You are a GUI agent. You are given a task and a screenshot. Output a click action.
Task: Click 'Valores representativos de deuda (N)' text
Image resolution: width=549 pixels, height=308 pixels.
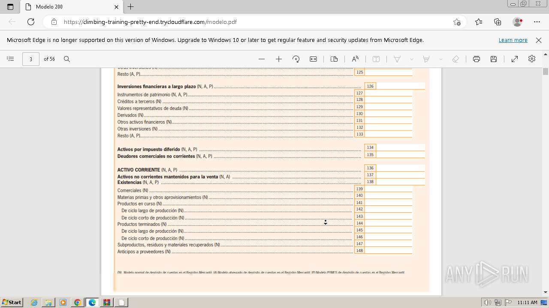pos(153,108)
